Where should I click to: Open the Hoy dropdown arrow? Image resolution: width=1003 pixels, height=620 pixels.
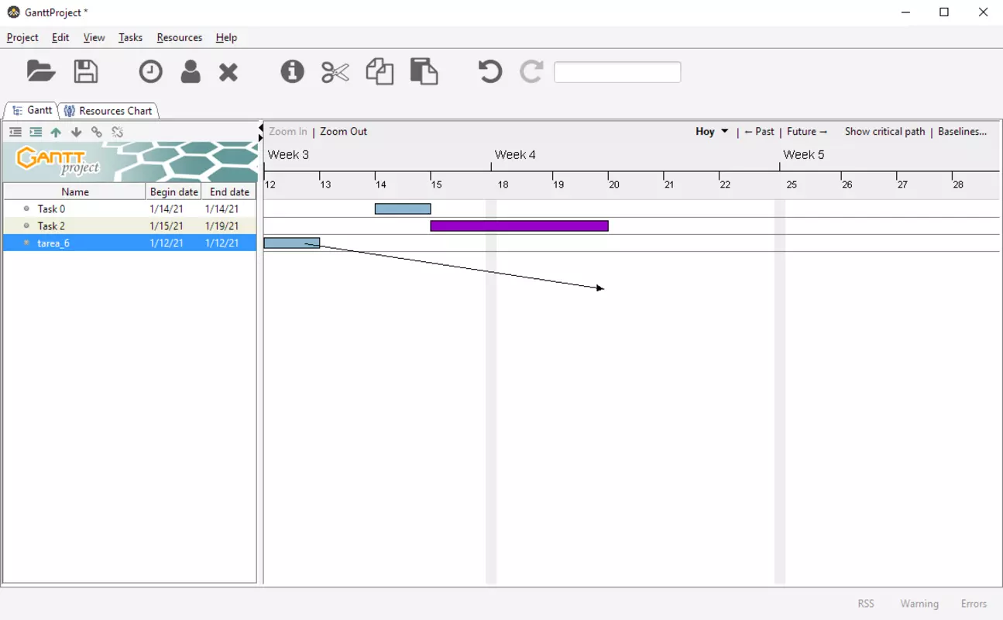coord(724,131)
